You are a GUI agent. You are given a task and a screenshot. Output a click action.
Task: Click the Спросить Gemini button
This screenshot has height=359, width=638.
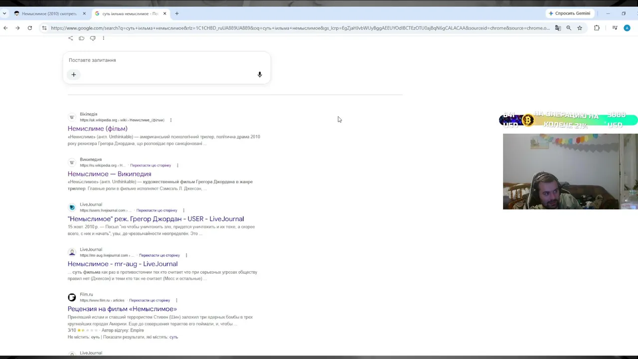569,13
